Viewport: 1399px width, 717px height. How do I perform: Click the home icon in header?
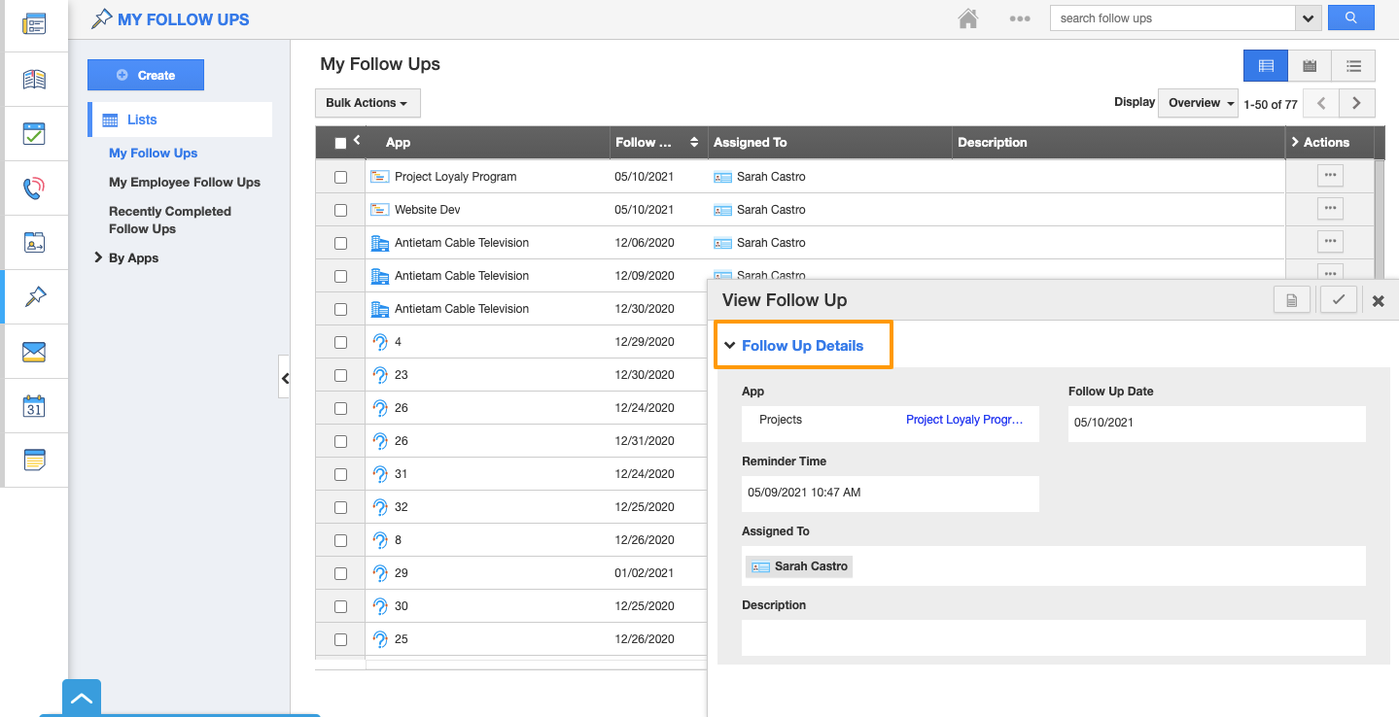[x=966, y=18]
